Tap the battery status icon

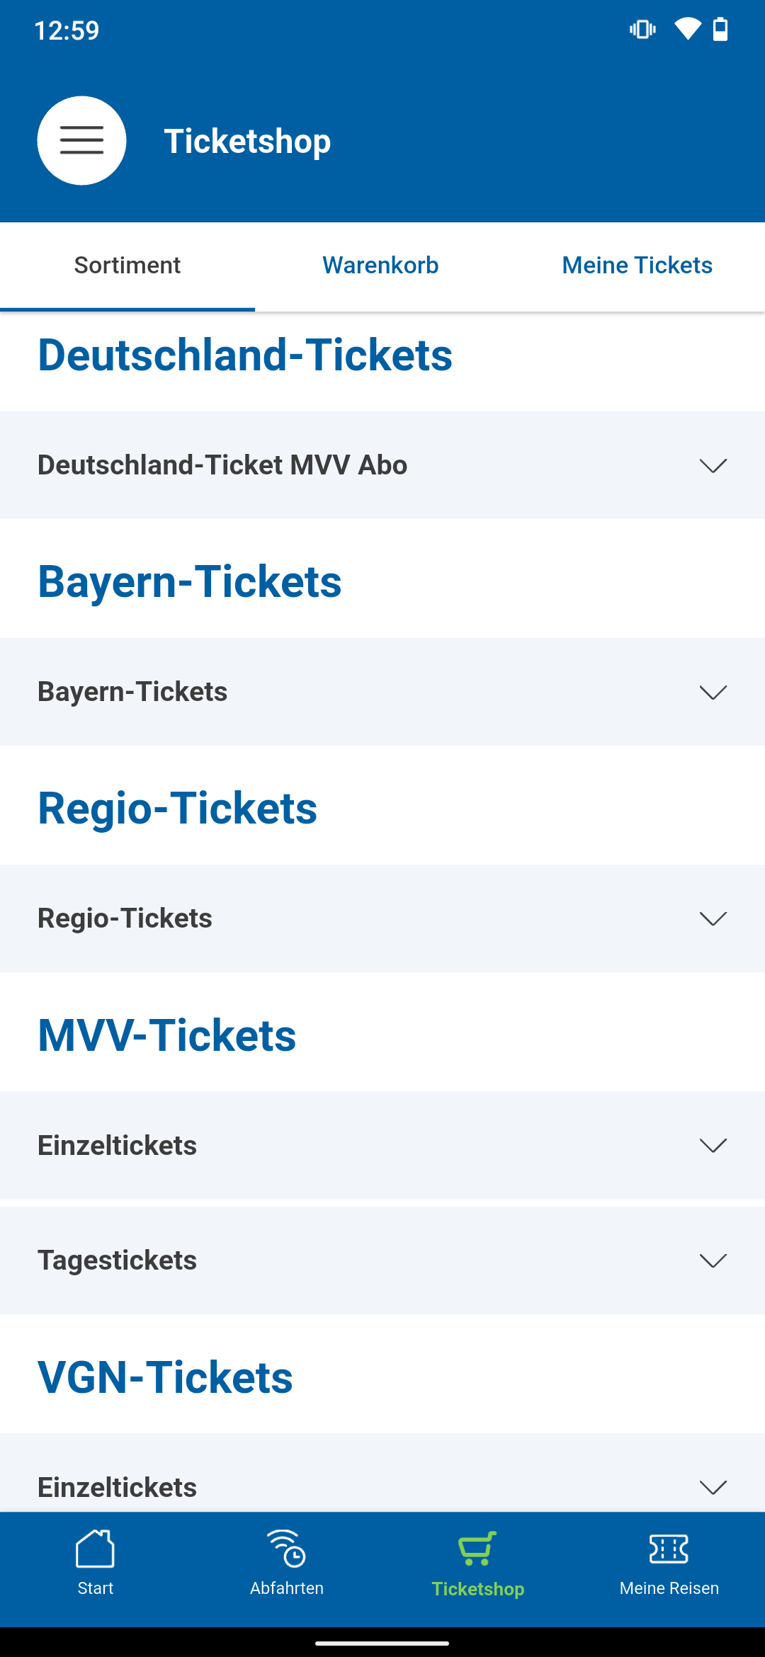point(720,29)
